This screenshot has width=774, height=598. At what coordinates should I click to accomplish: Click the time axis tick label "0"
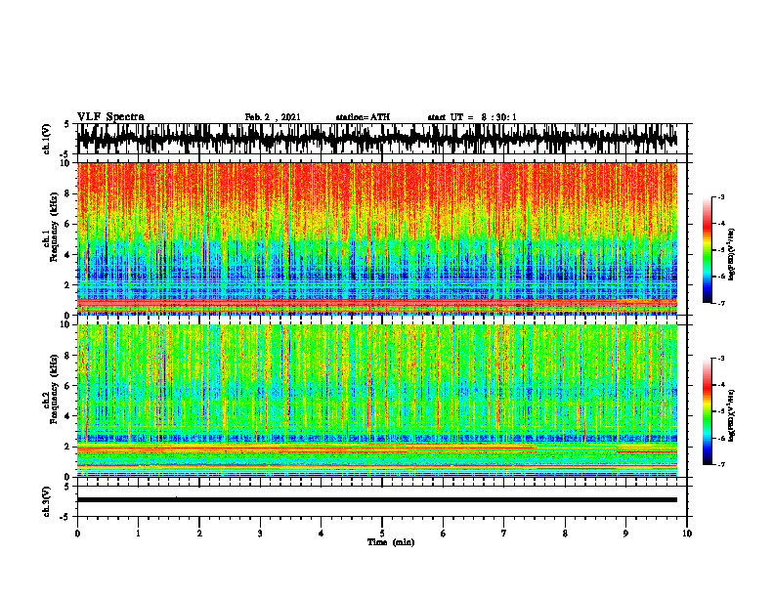[x=77, y=534]
